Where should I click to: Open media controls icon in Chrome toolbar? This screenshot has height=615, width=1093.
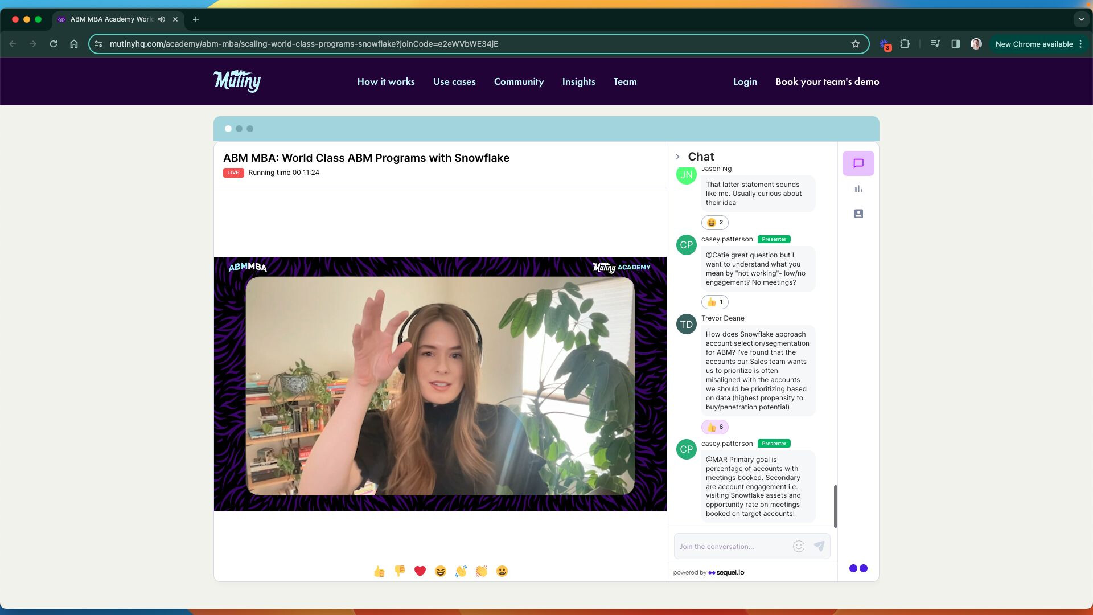935,44
